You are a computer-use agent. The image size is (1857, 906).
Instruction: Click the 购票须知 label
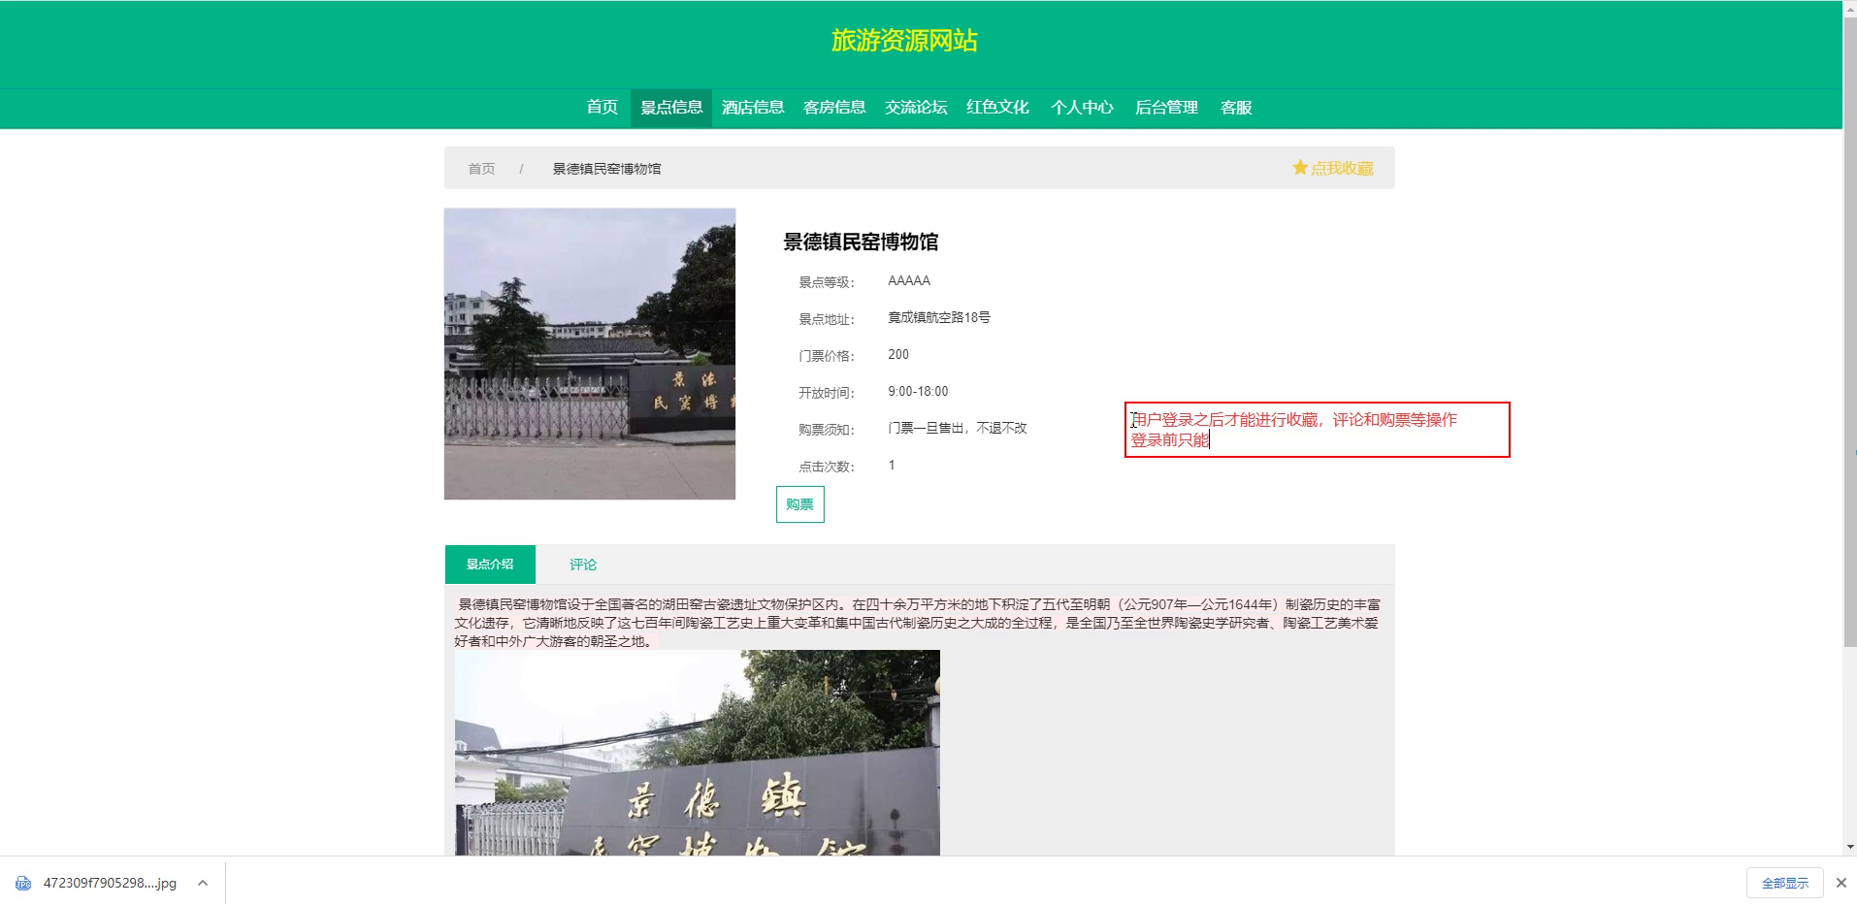(x=827, y=430)
